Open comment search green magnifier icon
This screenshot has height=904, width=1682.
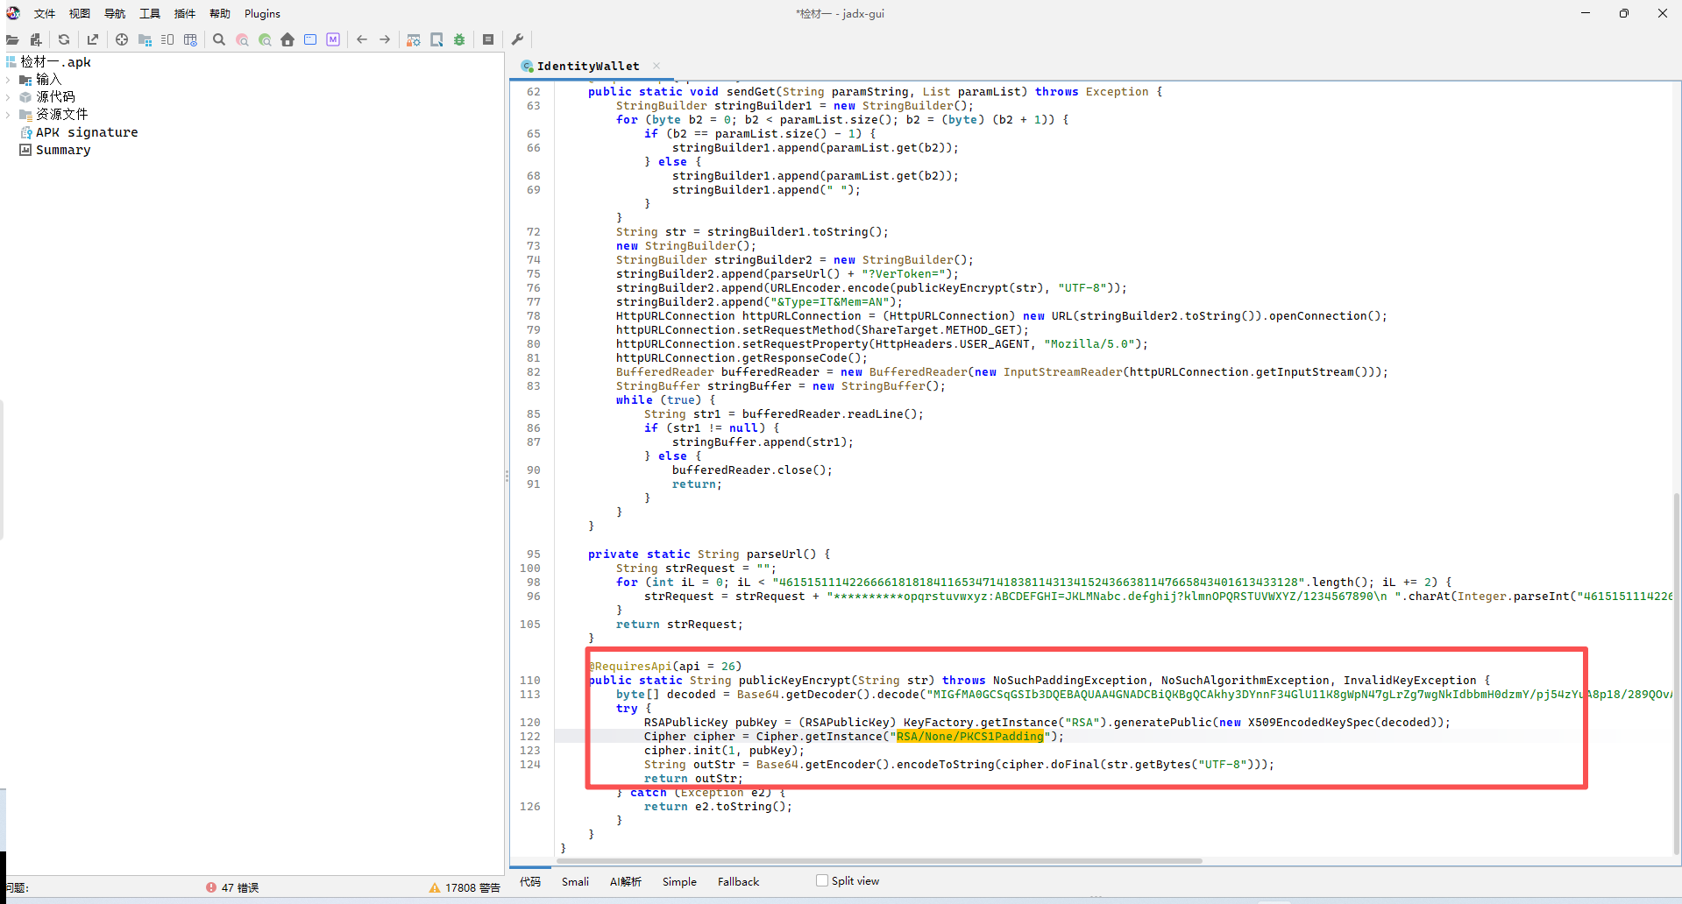point(265,39)
